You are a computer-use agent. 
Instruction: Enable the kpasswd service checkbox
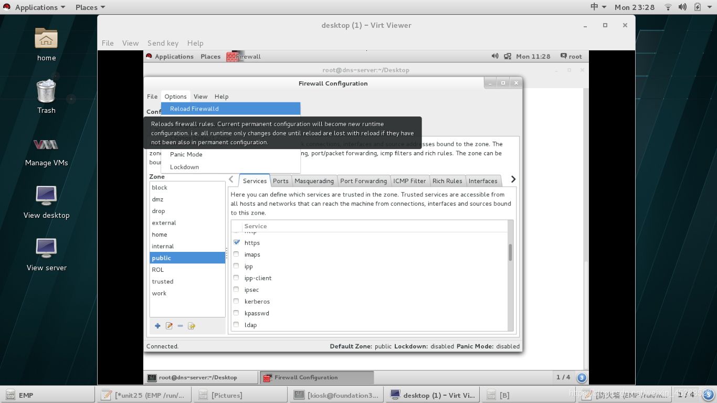236,313
